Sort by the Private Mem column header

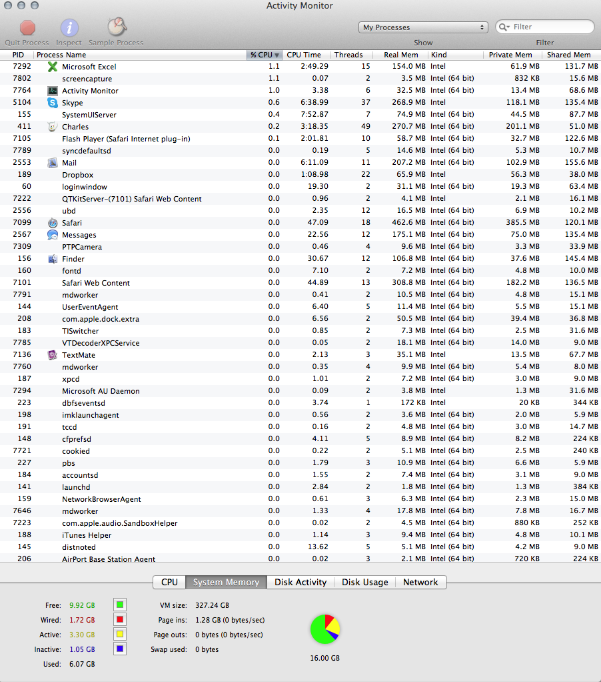tap(512, 55)
